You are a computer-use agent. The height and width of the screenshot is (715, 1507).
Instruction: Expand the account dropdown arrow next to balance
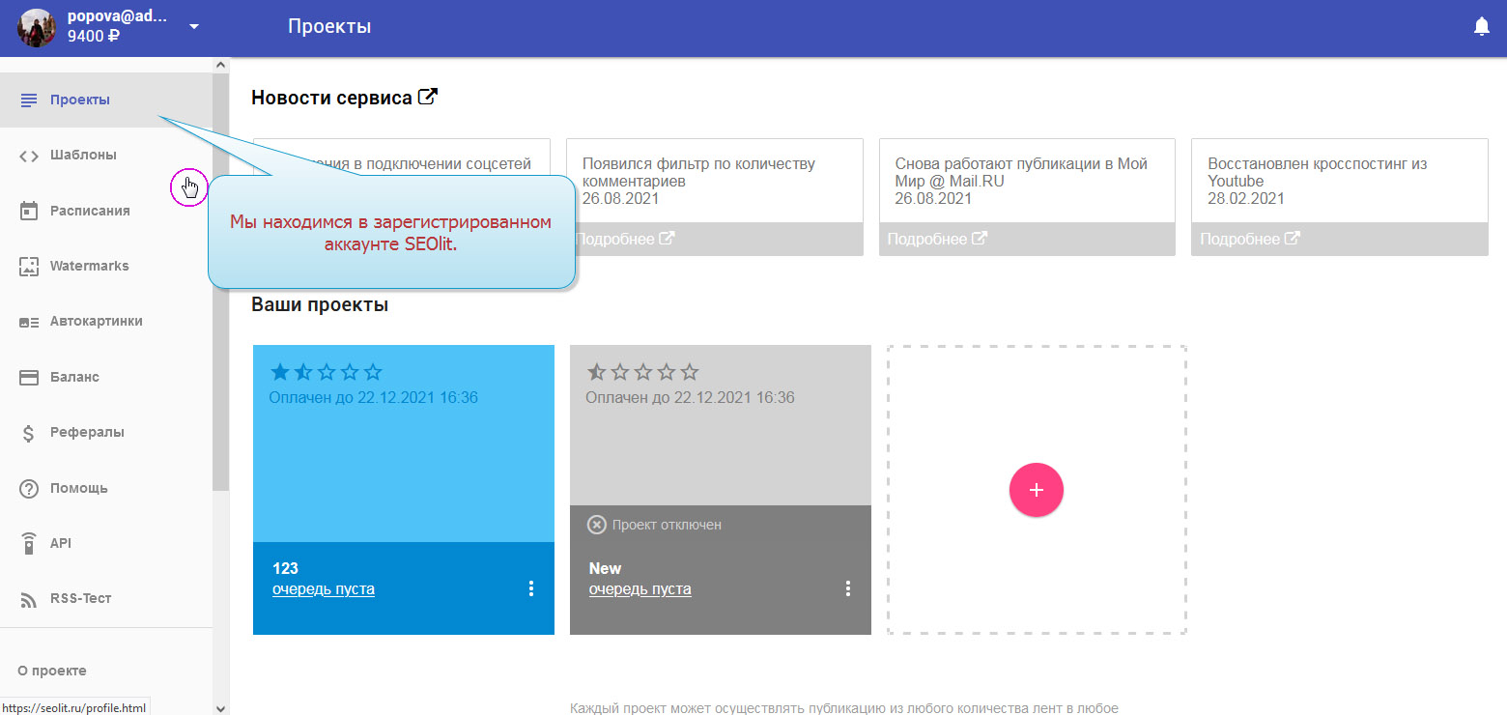point(194,27)
